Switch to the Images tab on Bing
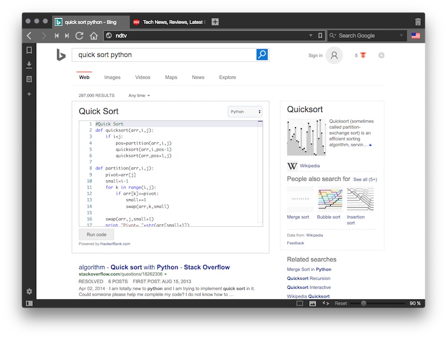The width and height of the screenshot is (447, 339). pos(112,78)
